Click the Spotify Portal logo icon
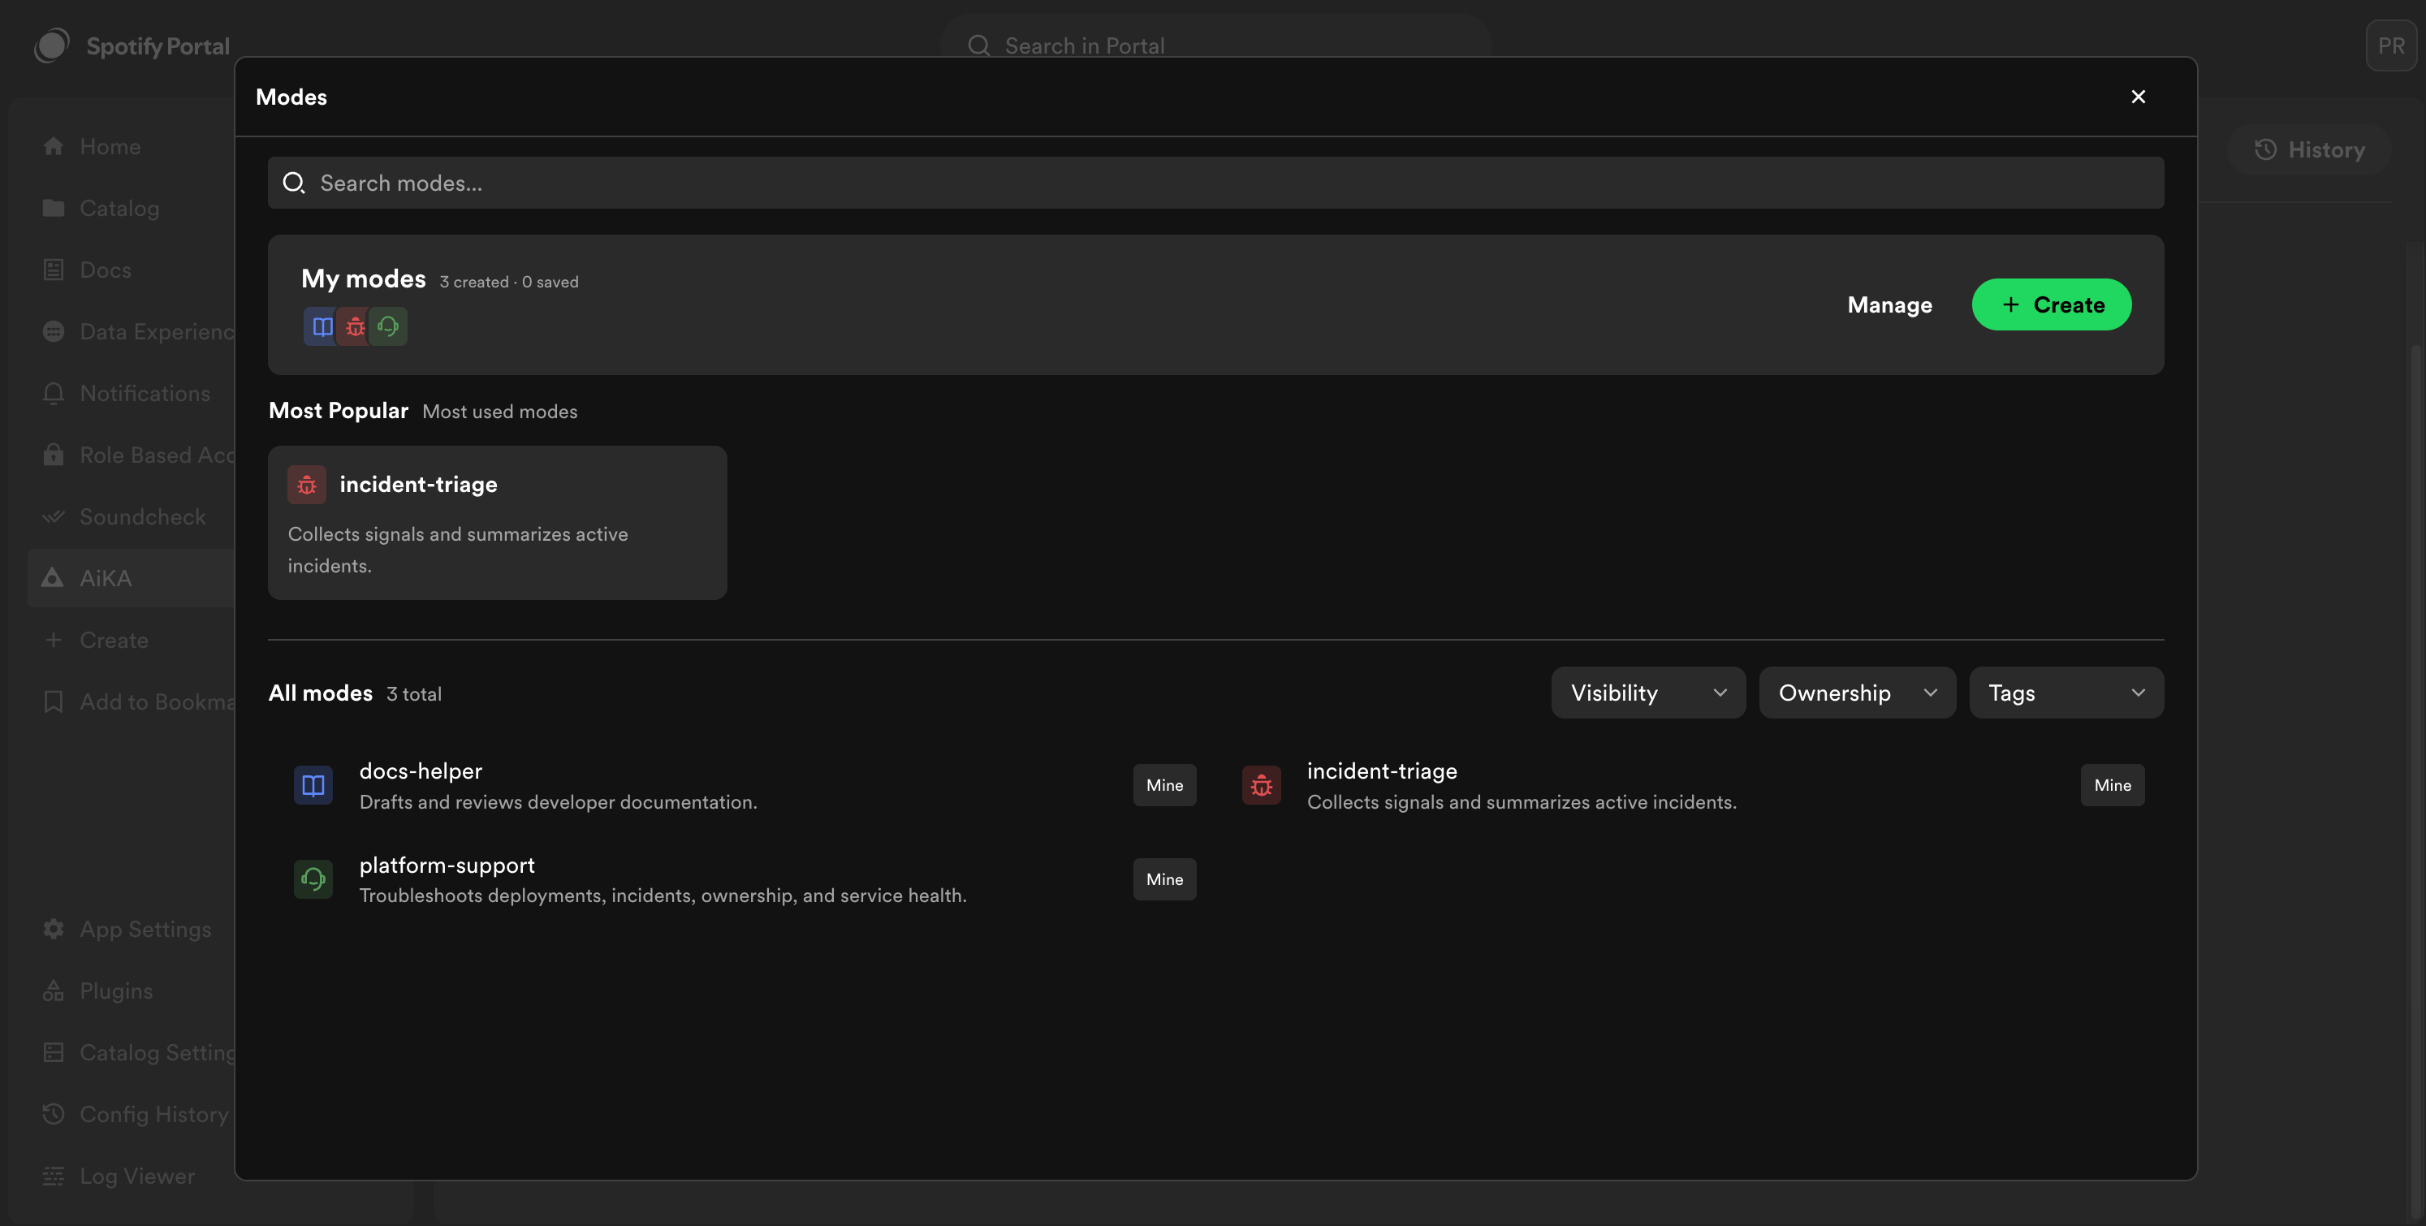The width and height of the screenshot is (2426, 1226). coord(52,45)
